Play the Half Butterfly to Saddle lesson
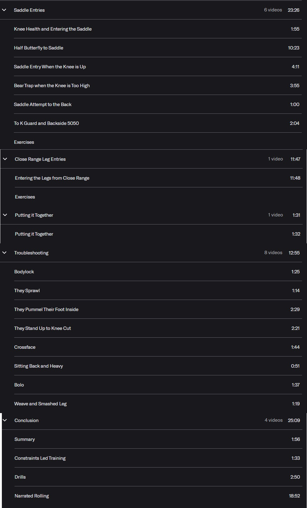Viewport: 307px width, 508px height. (158, 48)
